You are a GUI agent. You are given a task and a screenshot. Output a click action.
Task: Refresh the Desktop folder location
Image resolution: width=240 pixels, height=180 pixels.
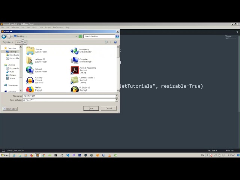click(80, 36)
